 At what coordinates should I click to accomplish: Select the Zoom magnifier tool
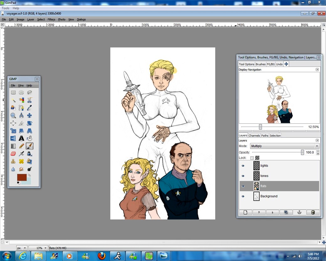[x=13, y=115]
